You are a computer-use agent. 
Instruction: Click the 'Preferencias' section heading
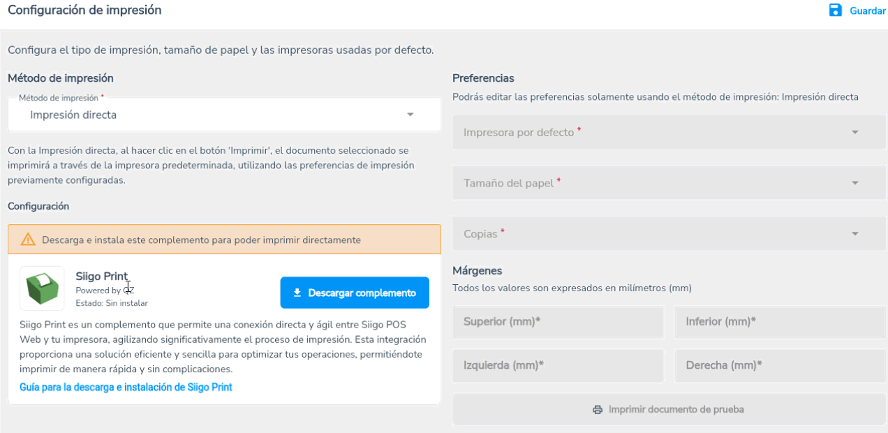(x=483, y=78)
